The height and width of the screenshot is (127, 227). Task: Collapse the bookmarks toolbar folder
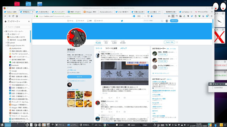pos(4,31)
